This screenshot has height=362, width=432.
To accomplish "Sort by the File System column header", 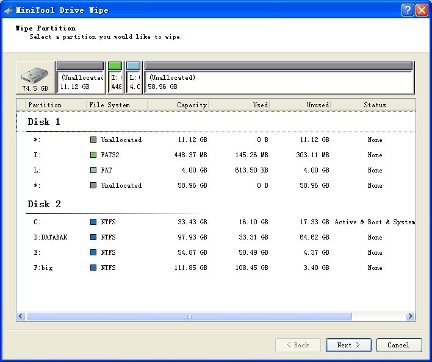I will tap(117, 105).
